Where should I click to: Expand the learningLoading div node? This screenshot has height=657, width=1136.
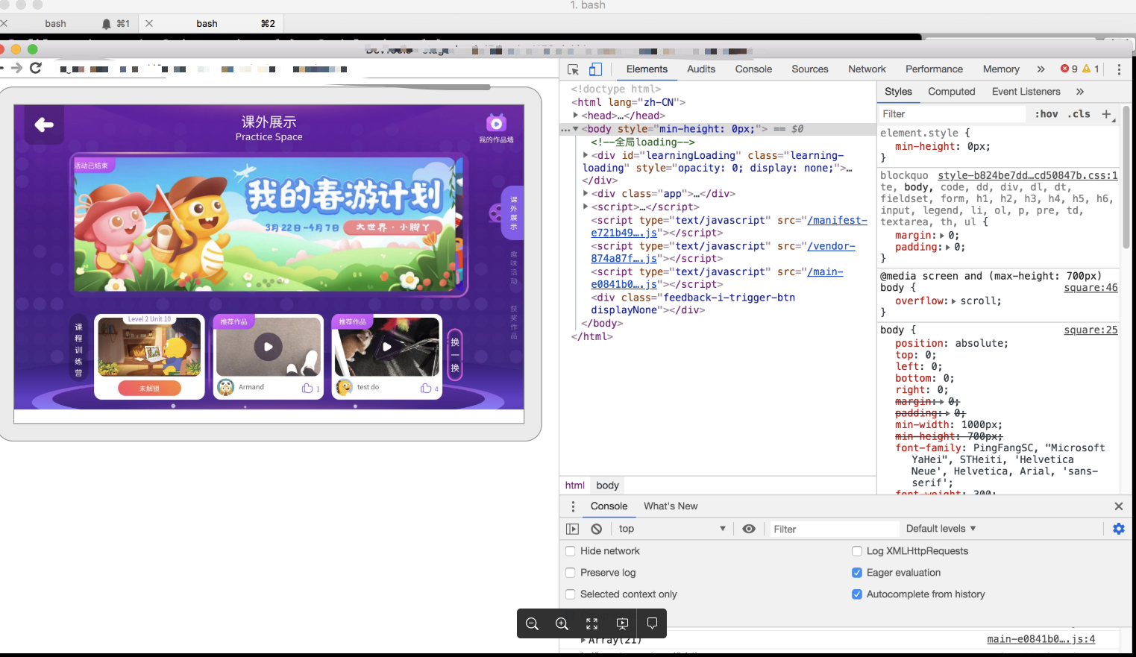click(x=586, y=155)
